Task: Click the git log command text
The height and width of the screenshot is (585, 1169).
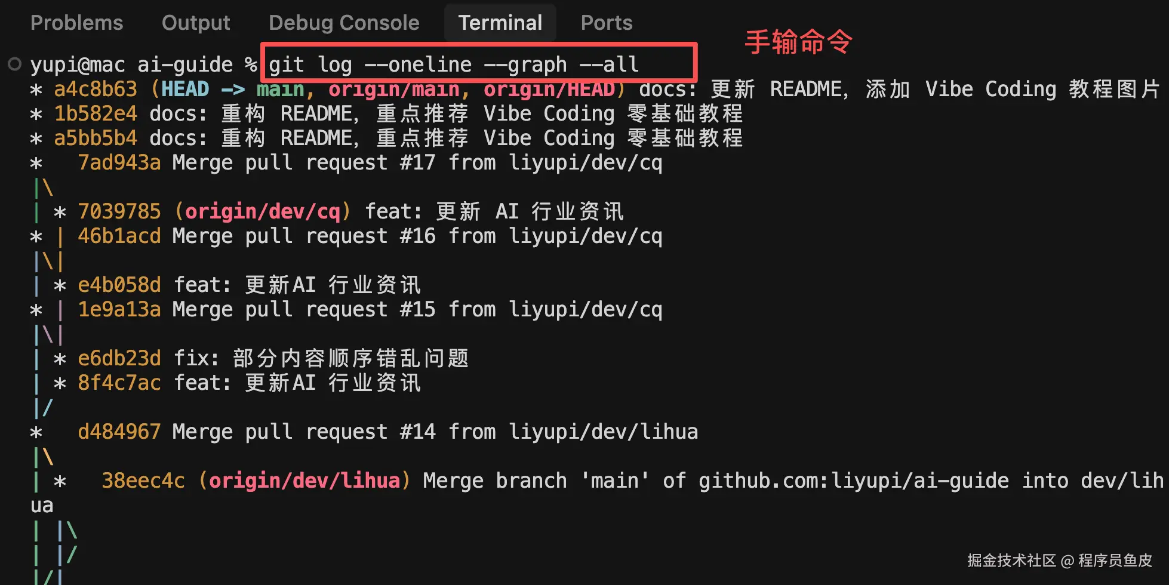Action: tap(454, 64)
